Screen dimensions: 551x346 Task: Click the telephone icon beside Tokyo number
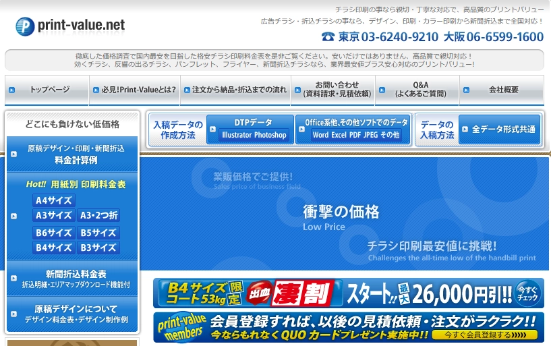(328, 36)
